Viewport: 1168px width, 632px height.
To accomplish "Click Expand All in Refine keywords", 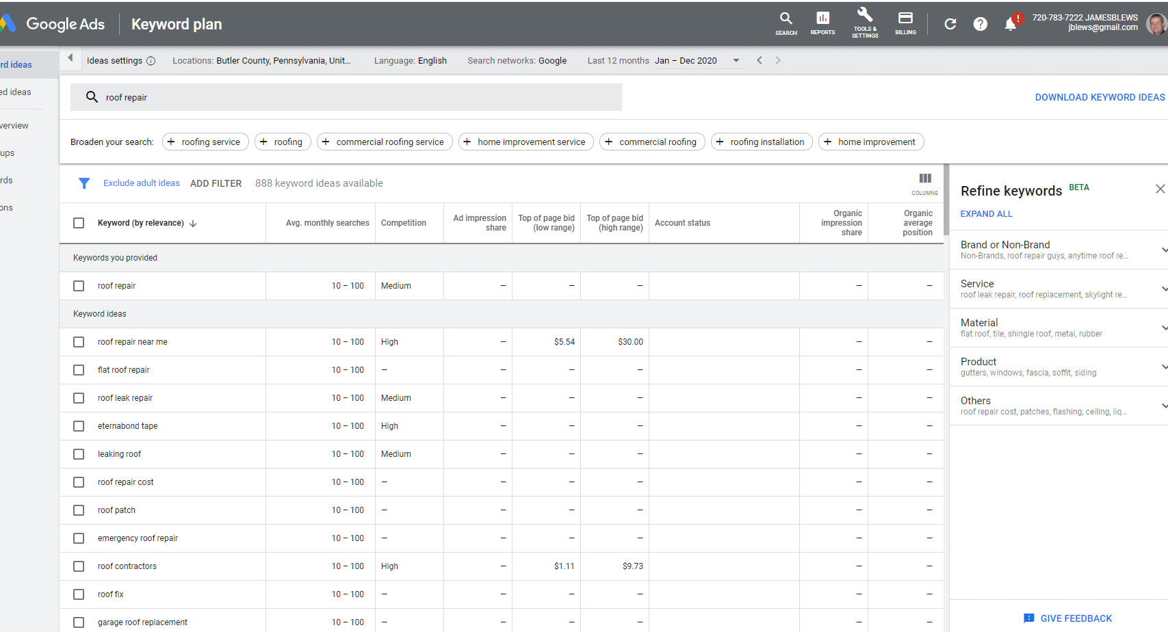I will point(986,214).
